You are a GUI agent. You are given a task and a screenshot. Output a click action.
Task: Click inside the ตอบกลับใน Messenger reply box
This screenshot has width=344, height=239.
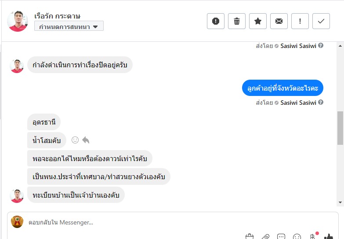132,222
